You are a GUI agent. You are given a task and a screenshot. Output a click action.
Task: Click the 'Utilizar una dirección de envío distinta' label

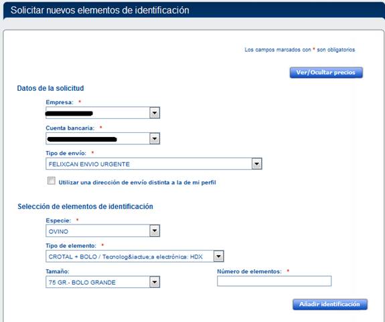[137, 182]
